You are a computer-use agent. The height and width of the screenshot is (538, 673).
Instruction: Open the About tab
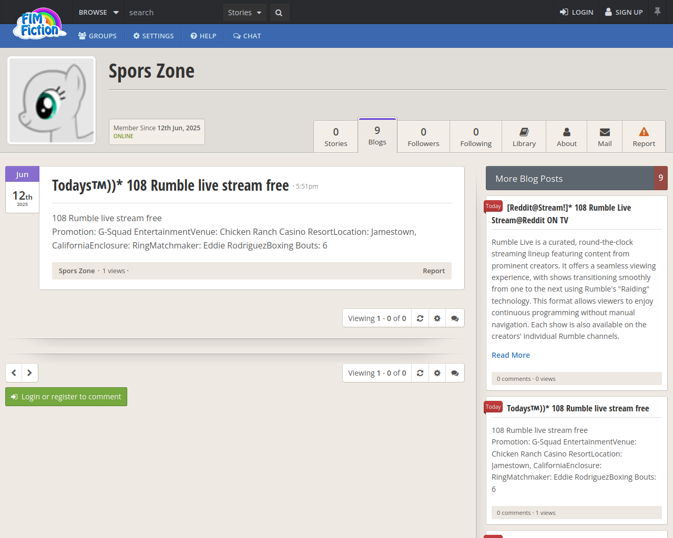(x=567, y=137)
